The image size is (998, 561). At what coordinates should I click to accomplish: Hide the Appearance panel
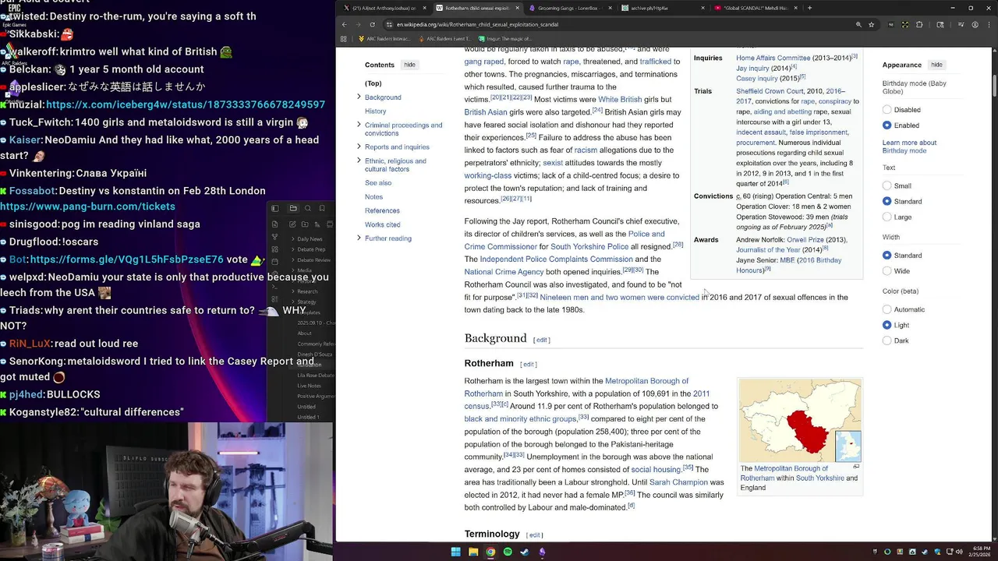point(936,65)
